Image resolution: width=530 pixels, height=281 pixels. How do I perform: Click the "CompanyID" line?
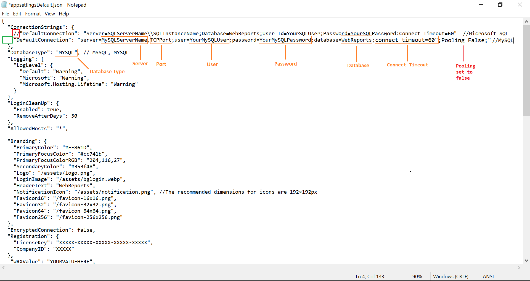44,249
